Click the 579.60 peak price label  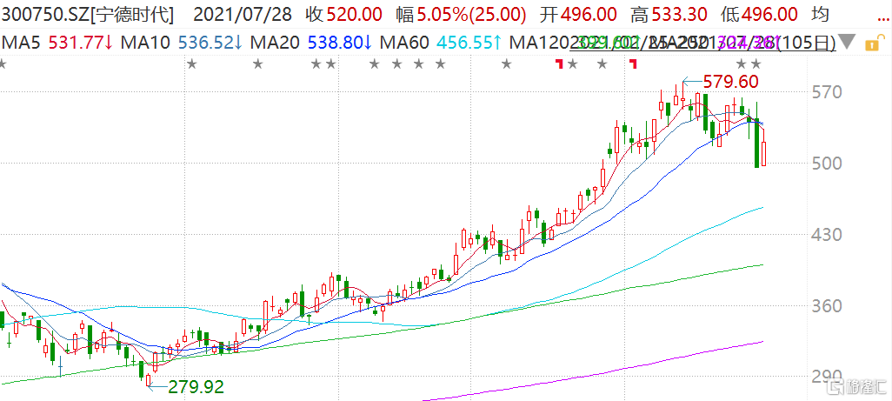[x=731, y=82]
